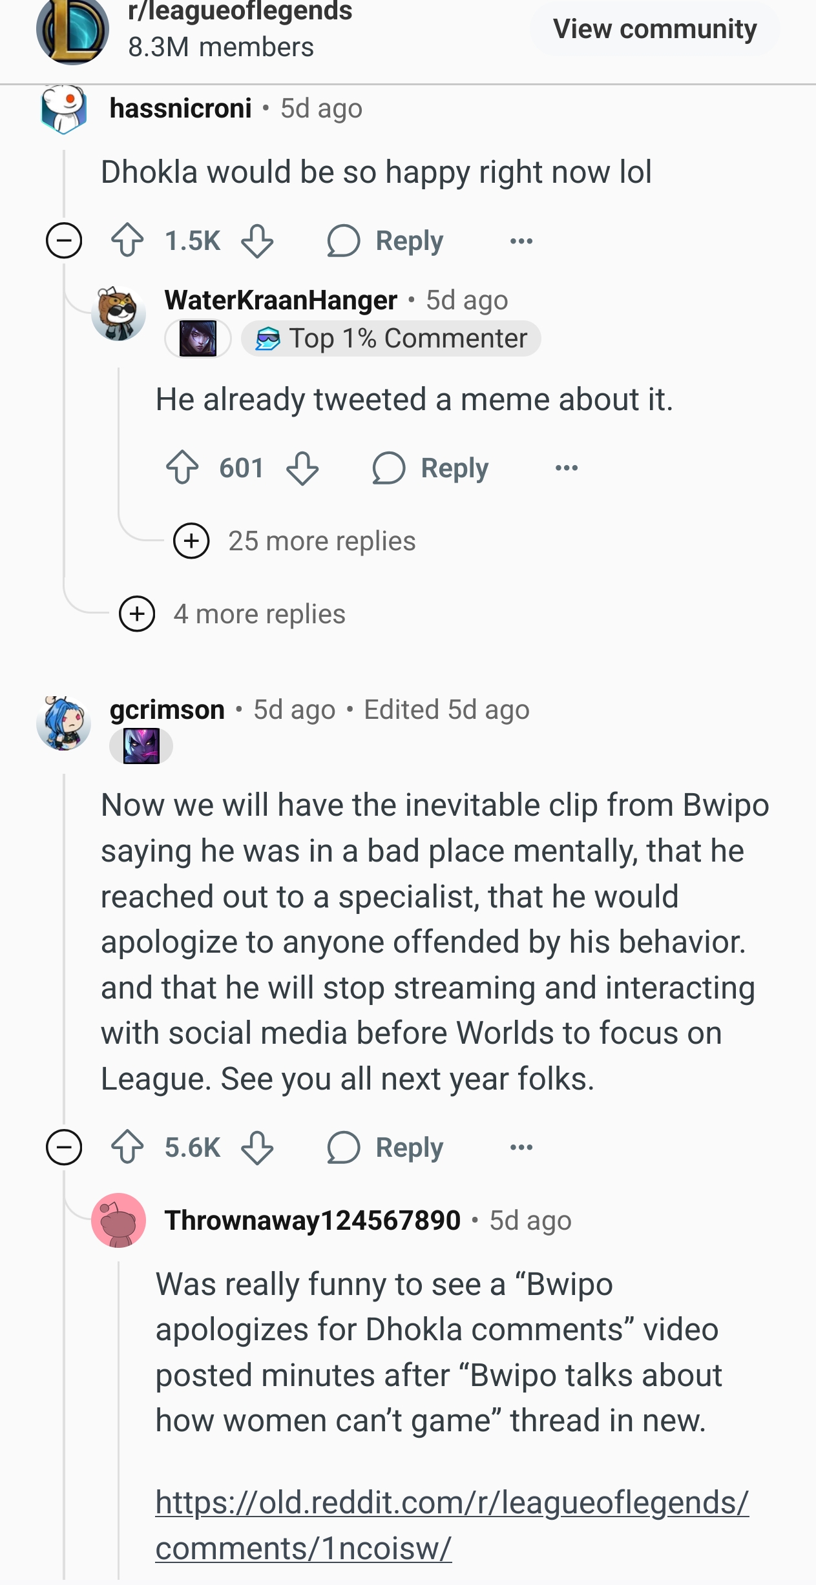This screenshot has height=1585, width=816.
Task: Downvote WaterKraanHanger's comment
Action: pos(302,468)
